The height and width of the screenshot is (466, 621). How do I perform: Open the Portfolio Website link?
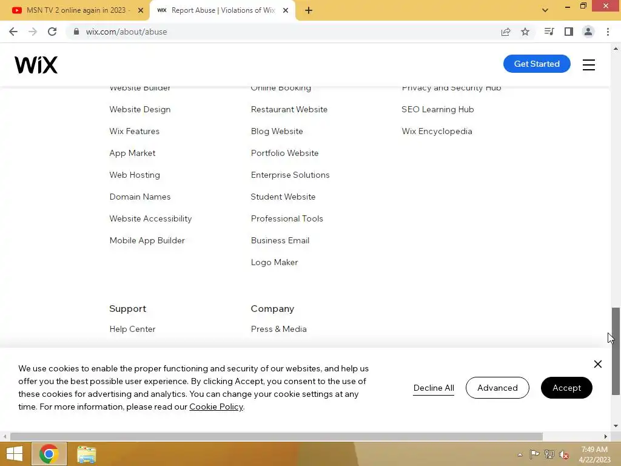click(x=284, y=153)
